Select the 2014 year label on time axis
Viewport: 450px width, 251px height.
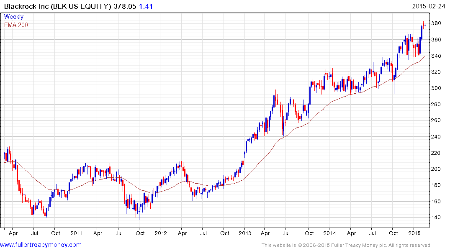[x=329, y=233]
